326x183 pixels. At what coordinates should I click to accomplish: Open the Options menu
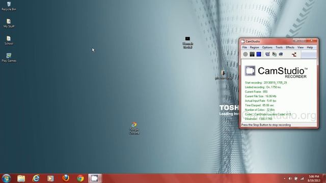point(267,47)
